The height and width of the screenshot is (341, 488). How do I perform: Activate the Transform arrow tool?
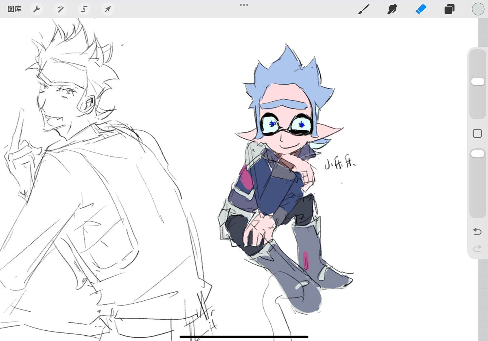coord(108,9)
